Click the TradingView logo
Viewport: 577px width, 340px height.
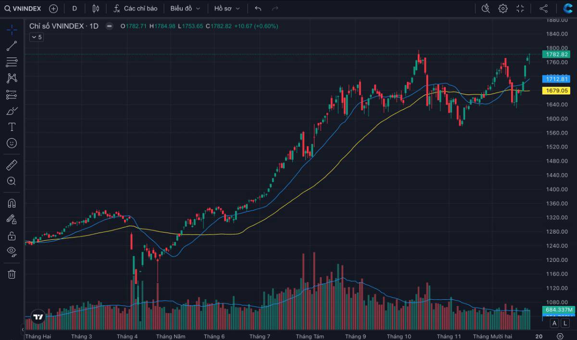point(38,317)
